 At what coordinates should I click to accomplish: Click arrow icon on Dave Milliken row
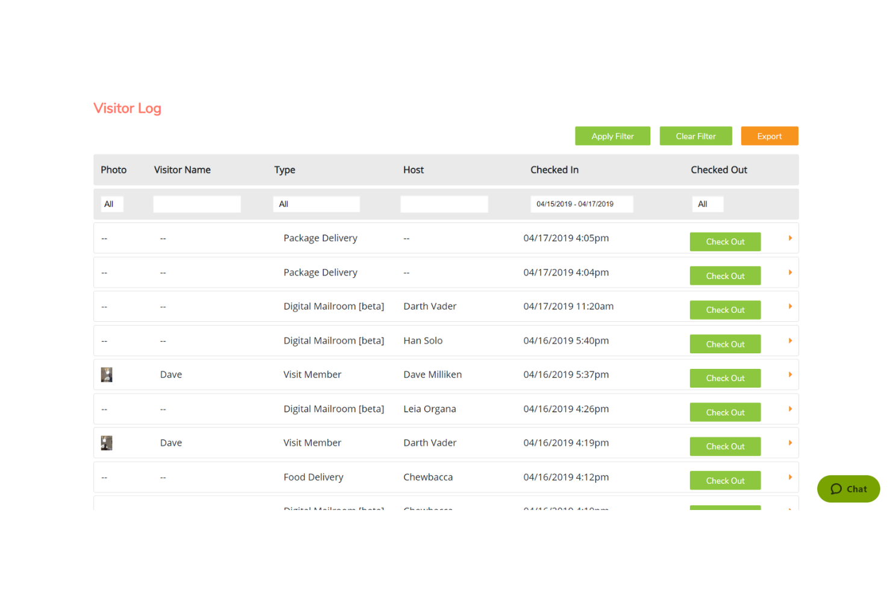pyautogui.click(x=790, y=374)
